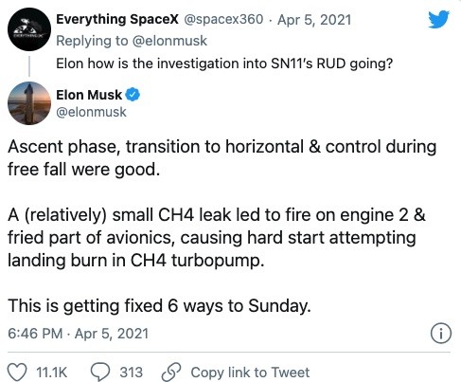Screen dimensions: 461x382
Task: Open Elon Musk's profile picture
Action: [x=29, y=103]
